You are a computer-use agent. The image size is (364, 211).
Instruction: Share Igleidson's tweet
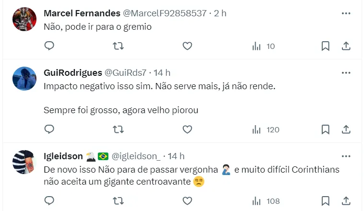tap(346, 200)
